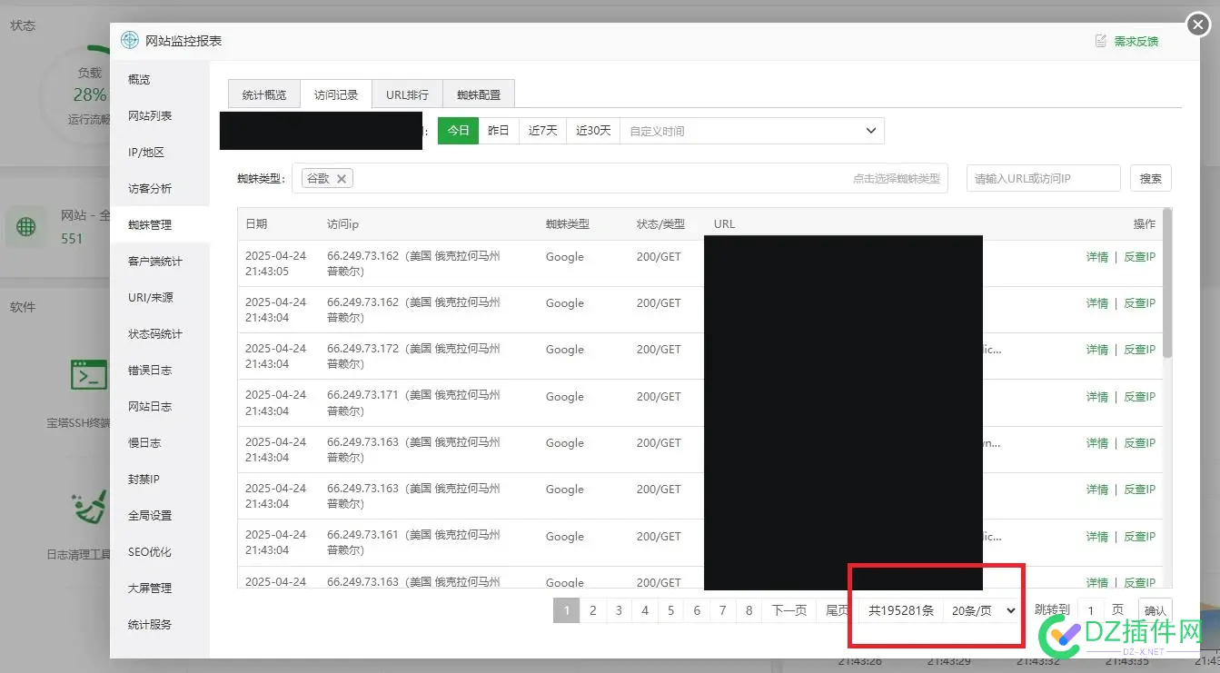Open the 20条/页 page size dropdown
The width and height of the screenshot is (1220, 673).
[982, 610]
